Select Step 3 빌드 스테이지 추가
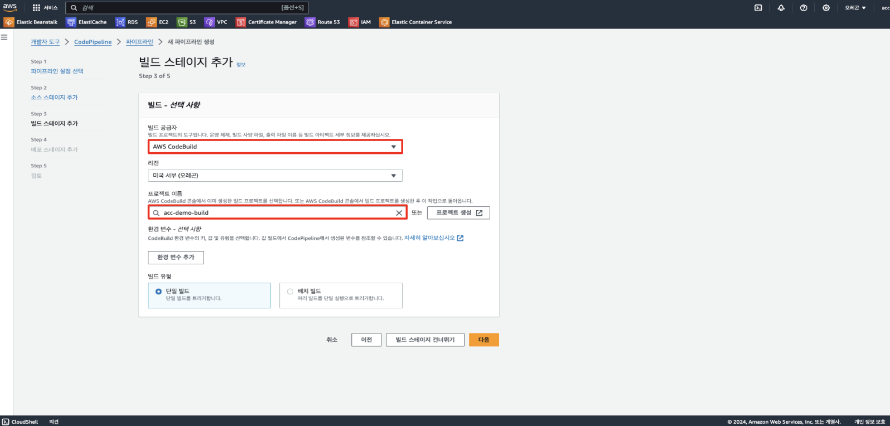This screenshot has height=426, width=890. click(x=54, y=124)
